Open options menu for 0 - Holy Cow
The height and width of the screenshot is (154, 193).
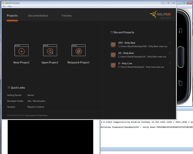click(x=170, y=63)
